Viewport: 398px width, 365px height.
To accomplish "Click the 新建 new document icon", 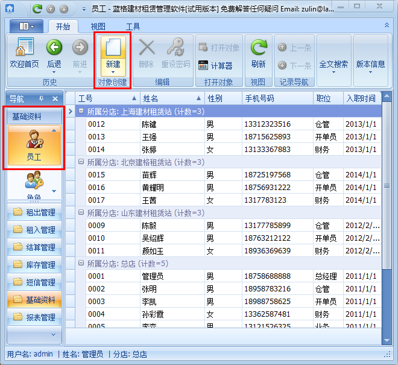I will [x=113, y=49].
